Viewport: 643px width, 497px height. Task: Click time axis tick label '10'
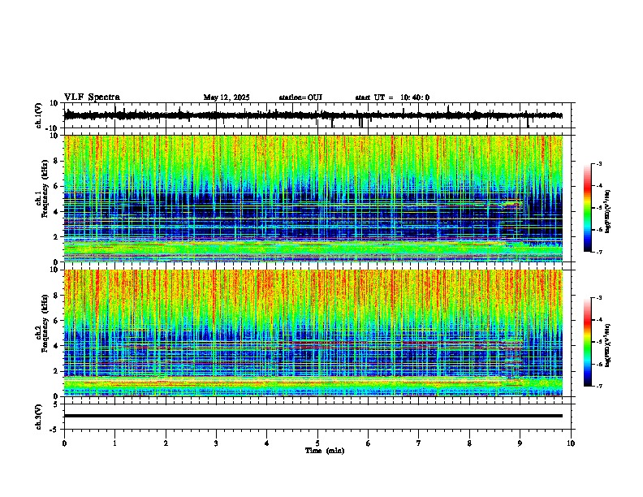tap(571, 443)
